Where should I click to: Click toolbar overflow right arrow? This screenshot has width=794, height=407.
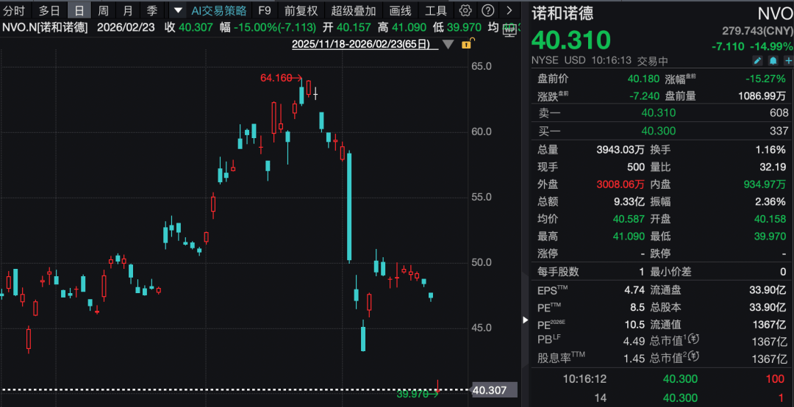(x=509, y=10)
